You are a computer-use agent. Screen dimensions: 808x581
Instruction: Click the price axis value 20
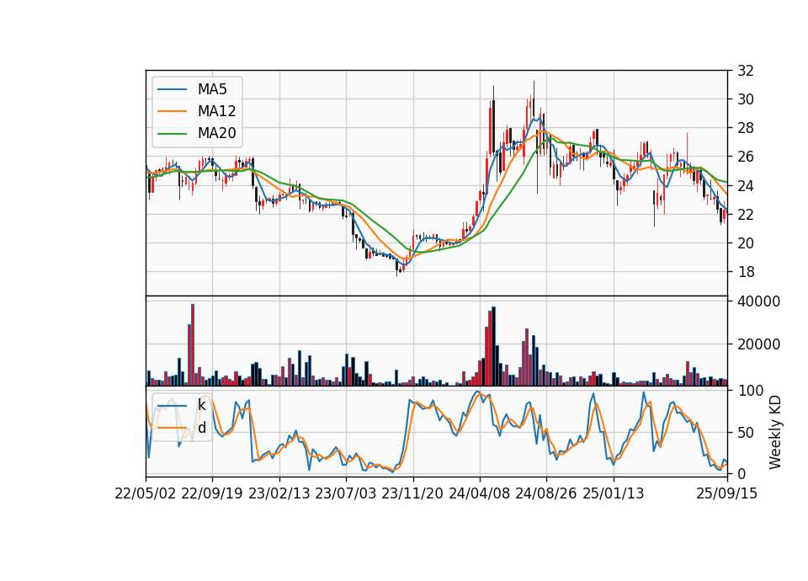[746, 243]
